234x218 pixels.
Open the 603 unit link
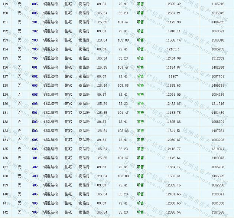[35, 85]
